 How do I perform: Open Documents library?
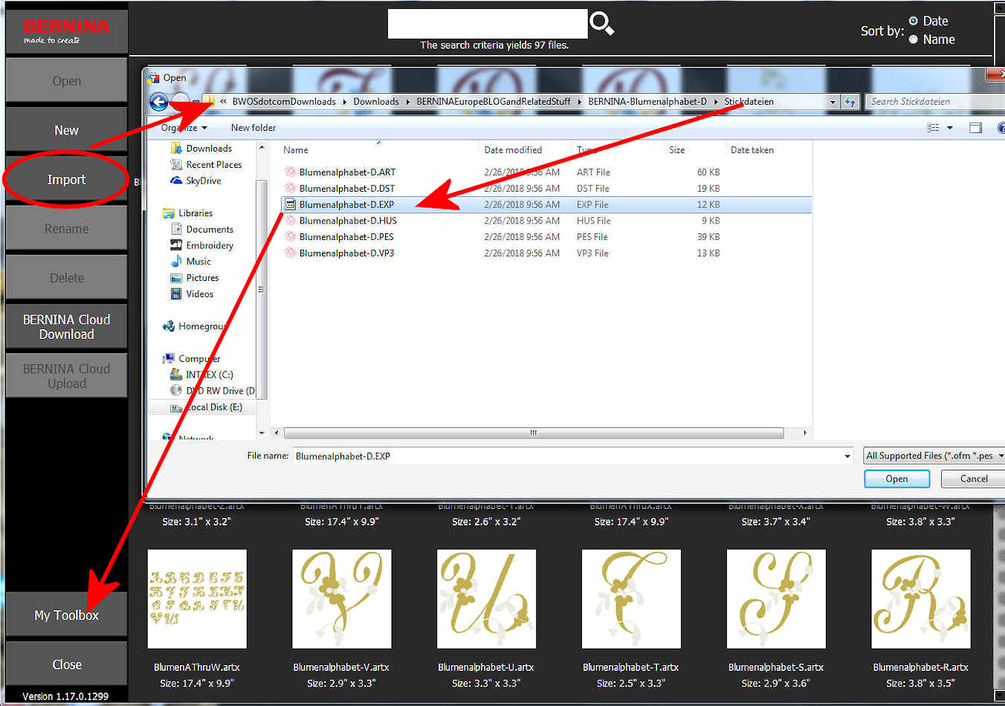(201, 230)
